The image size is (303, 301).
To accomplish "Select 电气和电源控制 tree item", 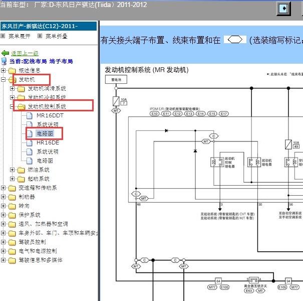I will (38, 251).
